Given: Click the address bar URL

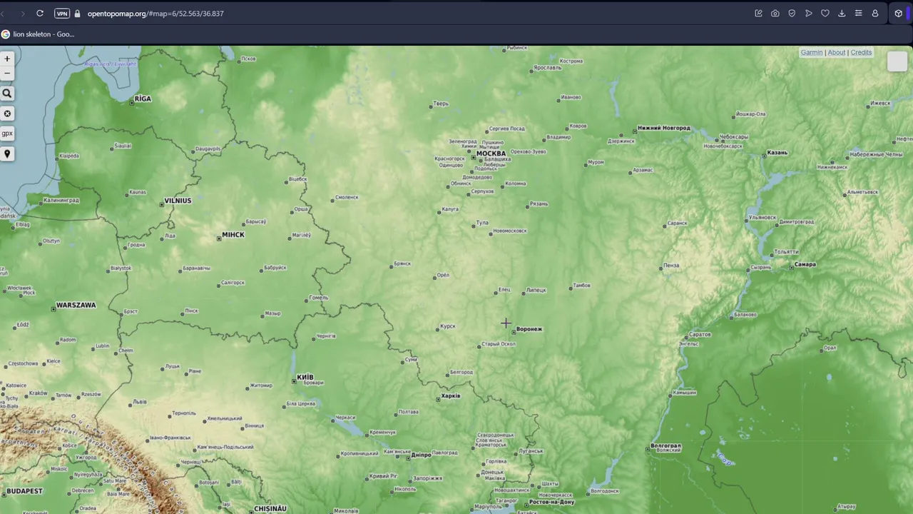Looking at the screenshot, I should coord(155,14).
